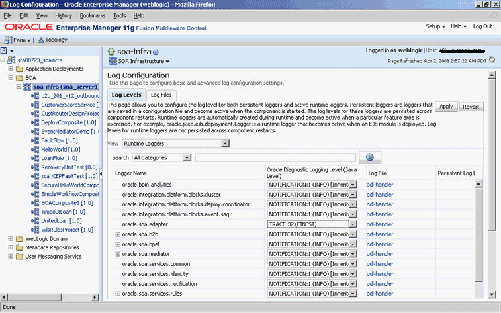Open the Bookmarks menu

(92, 15)
